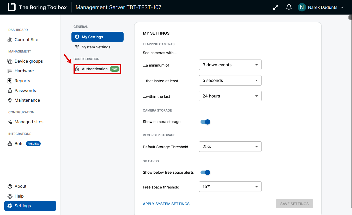Click the notification bell icon
This screenshot has height=215, width=352.
[x=289, y=7]
